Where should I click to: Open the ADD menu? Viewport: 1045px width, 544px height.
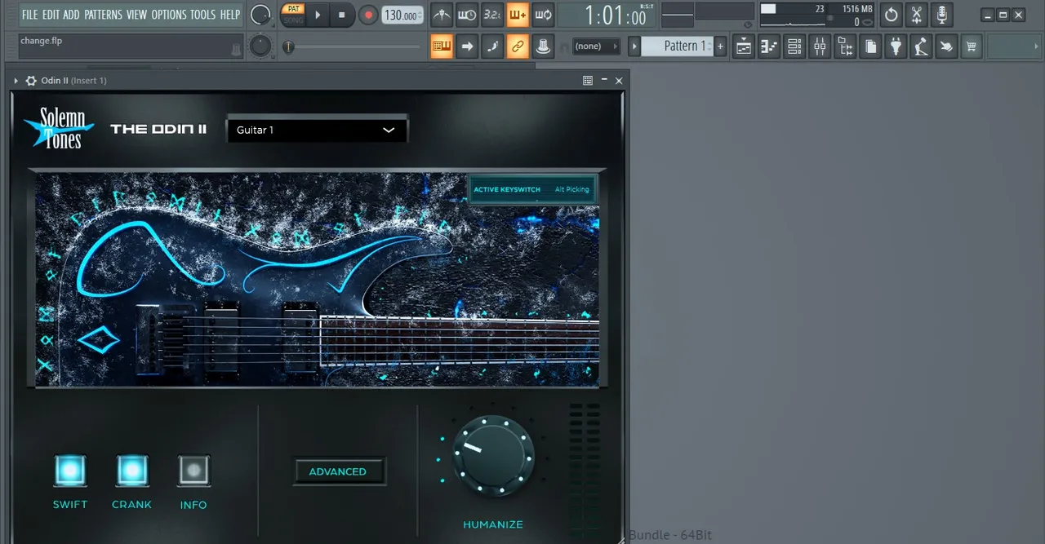[x=72, y=15]
